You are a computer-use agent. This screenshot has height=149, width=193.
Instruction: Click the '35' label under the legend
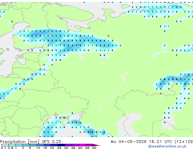point(73,148)
